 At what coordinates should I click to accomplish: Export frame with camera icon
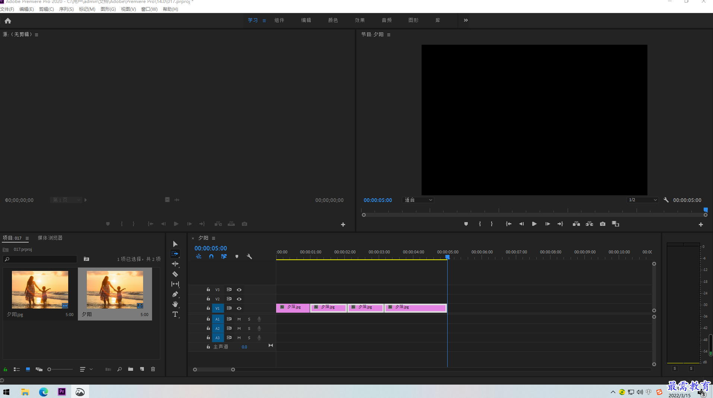(x=603, y=224)
